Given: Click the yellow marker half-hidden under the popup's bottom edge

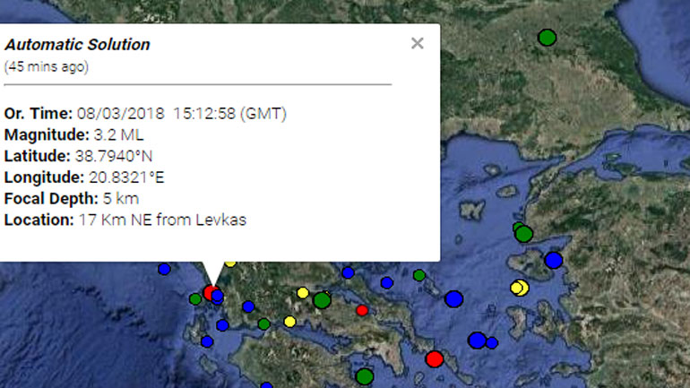Looking at the screenshot, I should 229,264.
